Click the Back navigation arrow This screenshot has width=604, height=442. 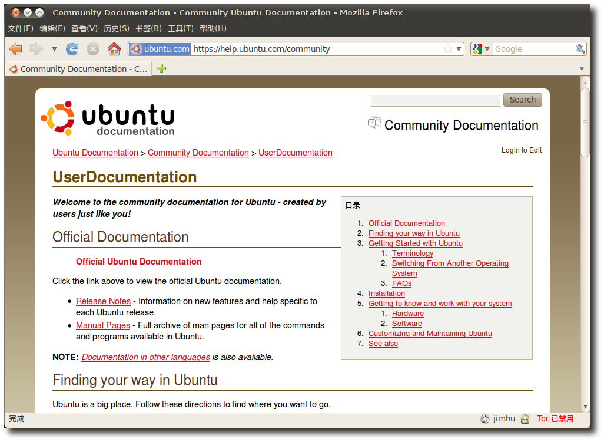[x=16, y=49]
